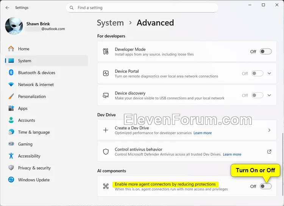284x206 pixels.
Task: Select System in sidebar
Action: tap(47, 61)
